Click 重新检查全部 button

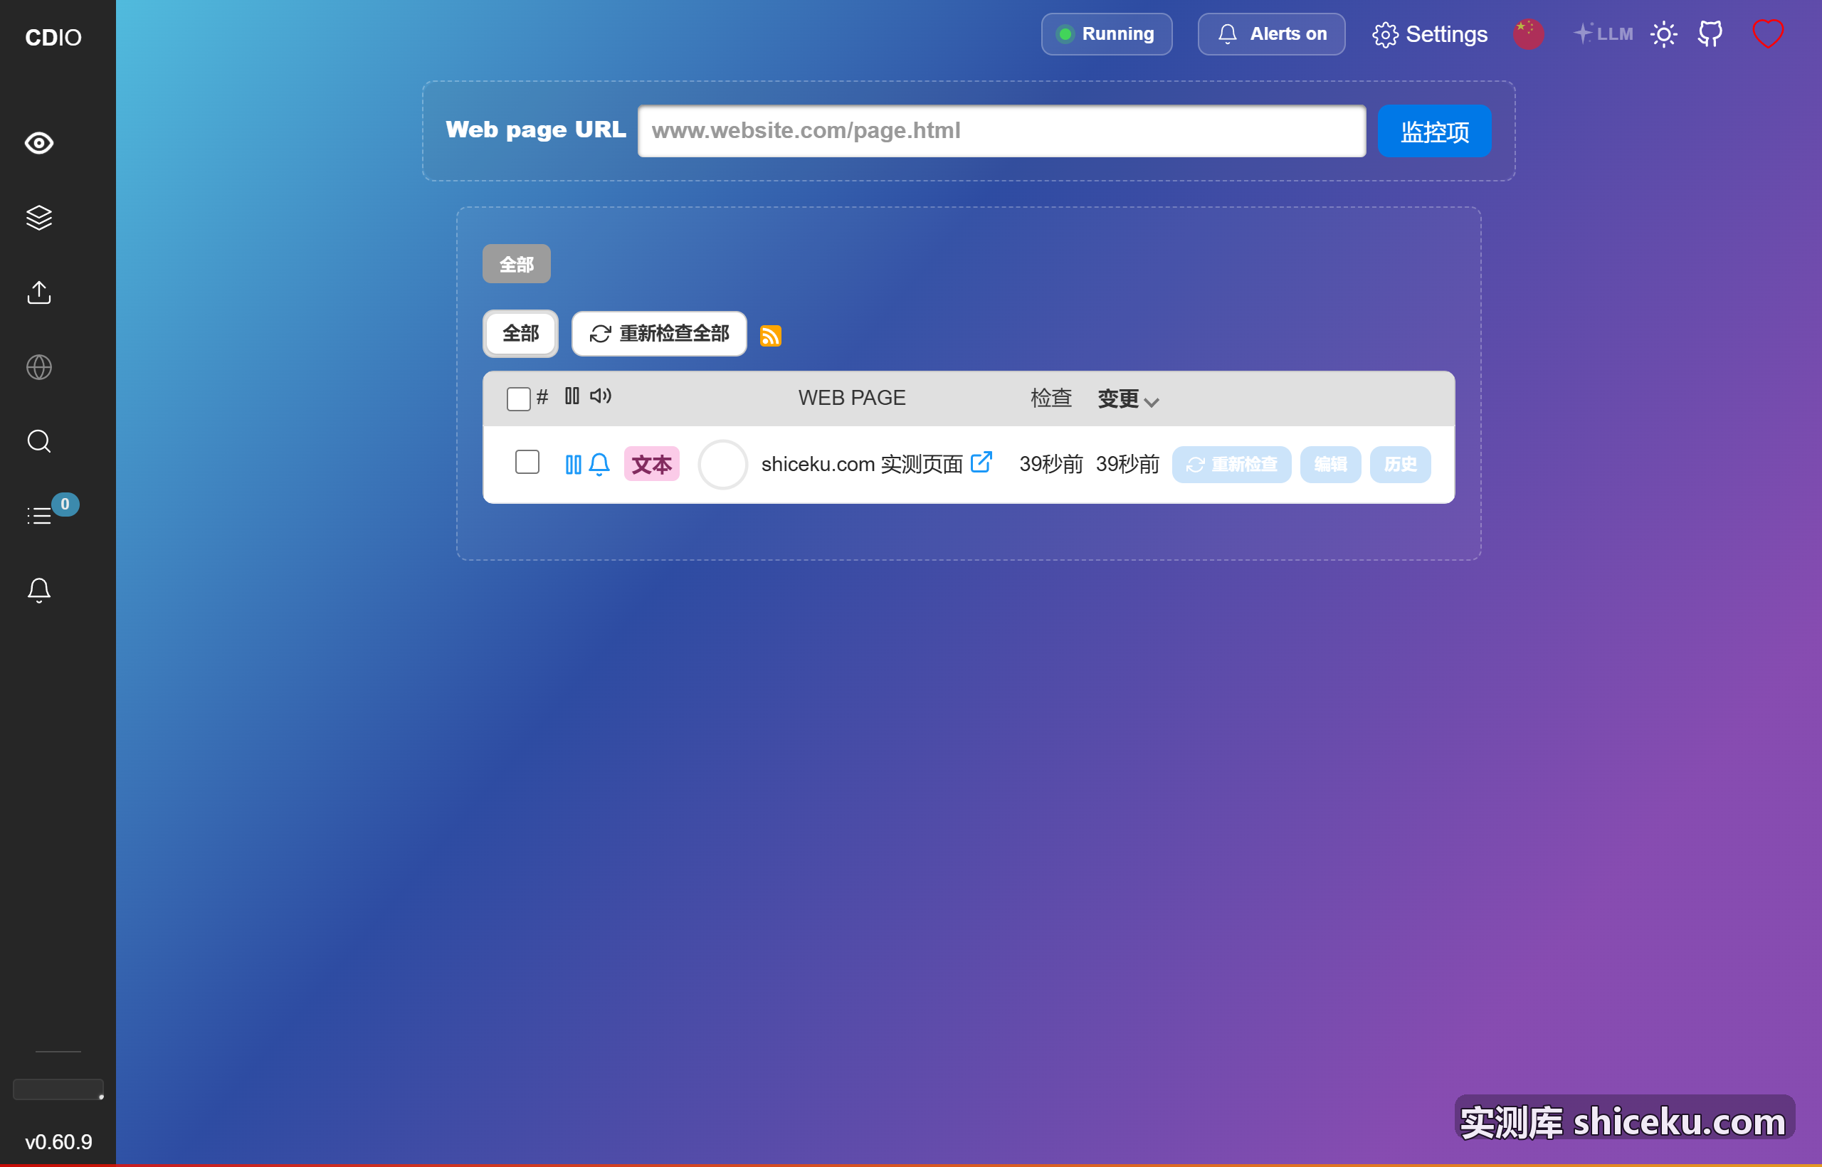coord(658,334)
